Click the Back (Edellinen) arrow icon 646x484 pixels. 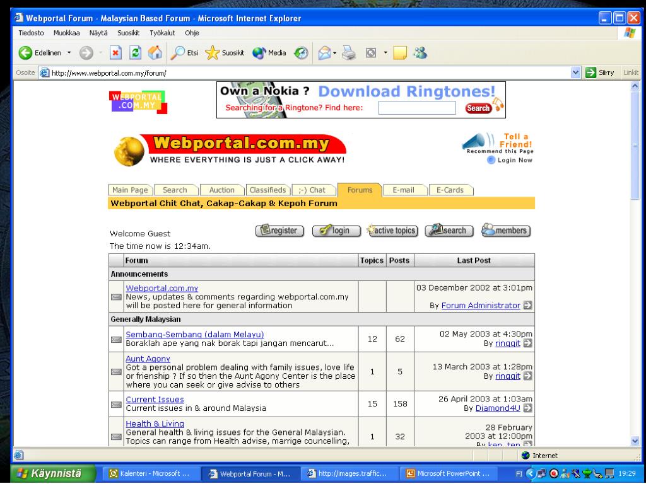25,53
